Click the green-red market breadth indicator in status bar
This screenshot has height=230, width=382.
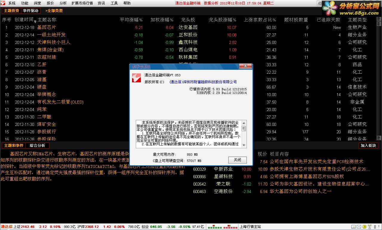point(222,227)
